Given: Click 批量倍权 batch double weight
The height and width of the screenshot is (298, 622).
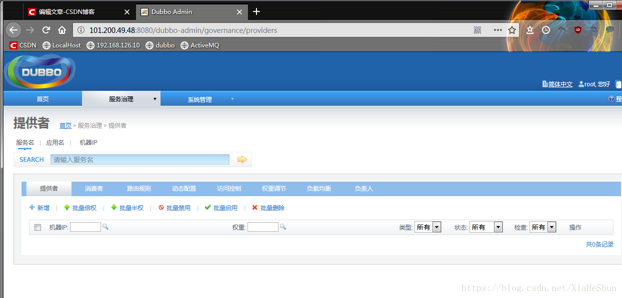Looking at the screenshot, I should (80, 208).
